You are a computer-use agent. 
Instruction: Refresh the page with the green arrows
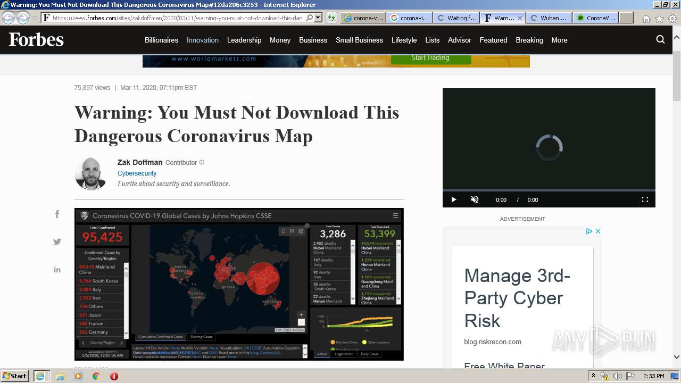[331, 18]
